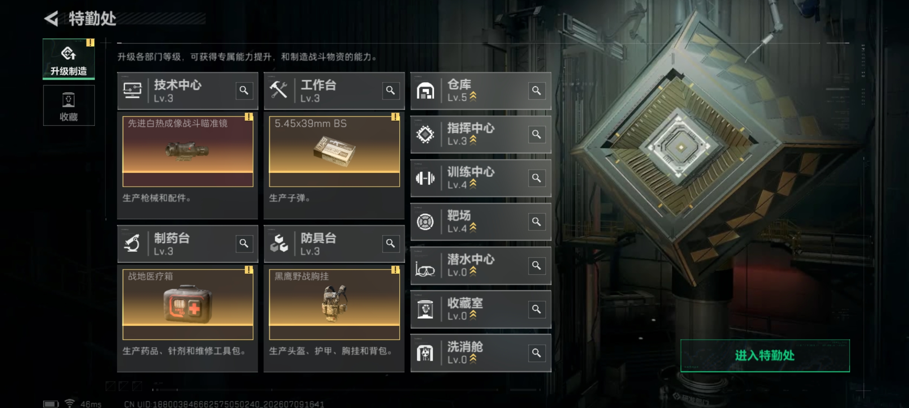Select the 防具台 Lv.3 station header
909x408 pixels.
coord(334,244)
